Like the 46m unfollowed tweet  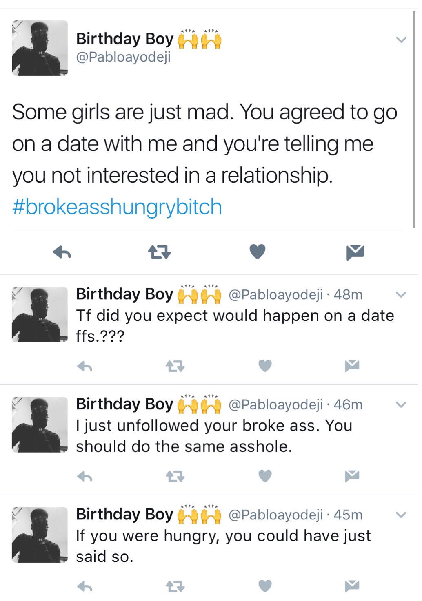pos(265,475)
